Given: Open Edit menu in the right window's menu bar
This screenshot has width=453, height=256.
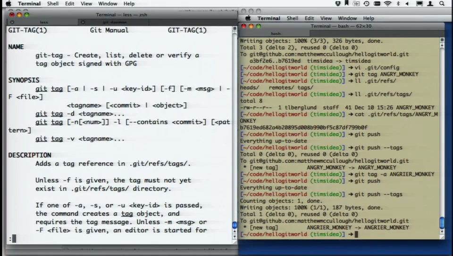Looking at the screenshot, I should 309,18.
